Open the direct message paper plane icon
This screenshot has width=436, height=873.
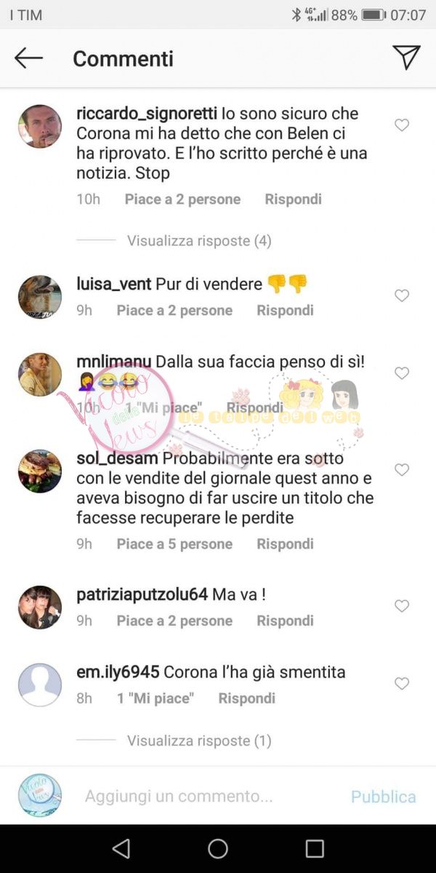point(406,57)
